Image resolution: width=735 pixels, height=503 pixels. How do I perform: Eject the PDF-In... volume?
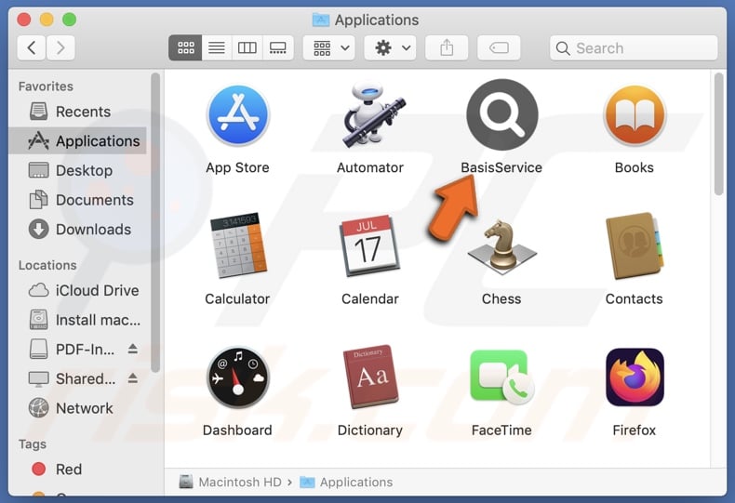(133, 349)
